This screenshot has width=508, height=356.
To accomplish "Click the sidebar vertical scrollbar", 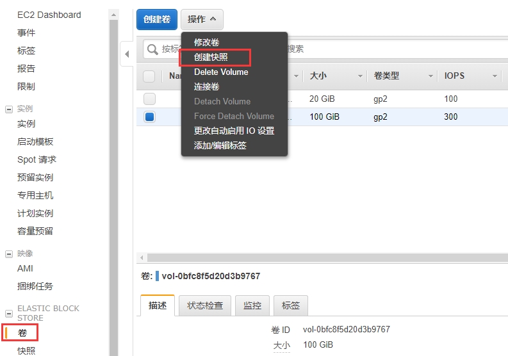I will point(113,192).
